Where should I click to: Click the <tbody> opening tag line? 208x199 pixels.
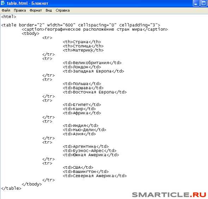(31, 34)
